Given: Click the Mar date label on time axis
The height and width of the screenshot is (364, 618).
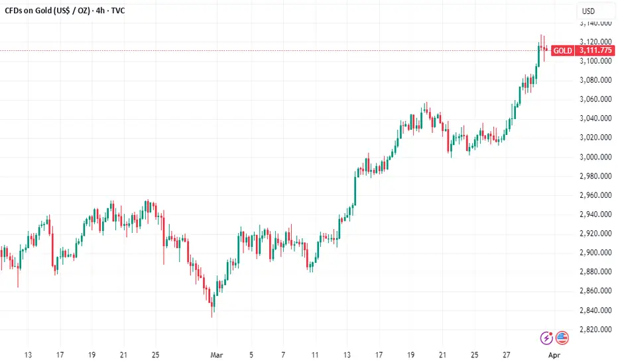Looking at the screenshot, I should pyautogui.click(x=216, y=355).
